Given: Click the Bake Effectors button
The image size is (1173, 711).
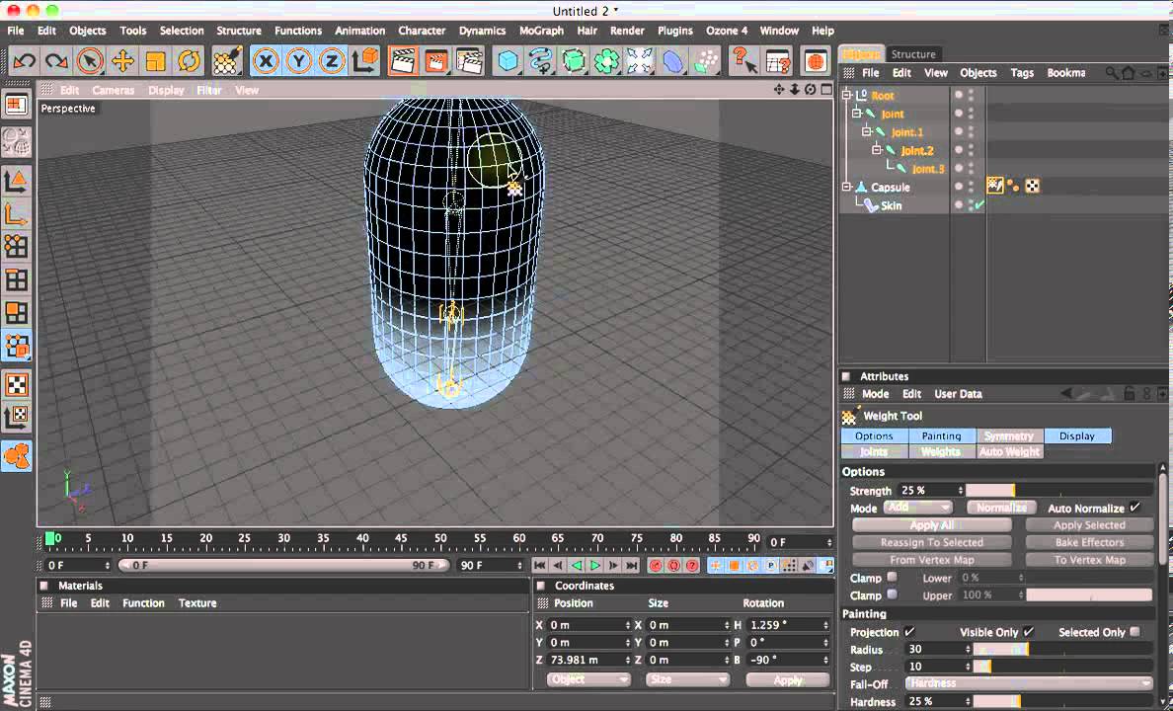Looking at the screenshot, I should pyautogui.click(x=1089, y=542).
